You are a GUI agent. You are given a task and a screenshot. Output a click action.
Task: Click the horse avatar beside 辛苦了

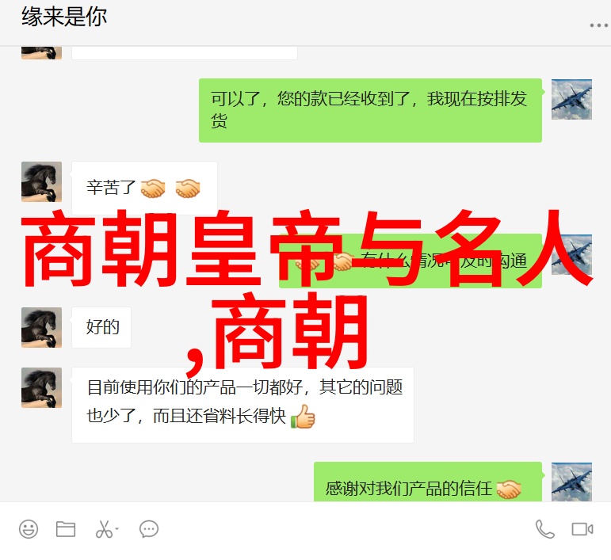(x=41, y=182)
